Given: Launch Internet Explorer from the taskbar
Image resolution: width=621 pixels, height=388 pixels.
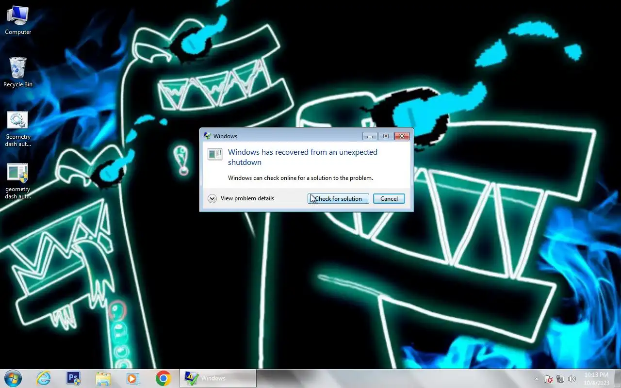Looking at the screenshot, I should tap(44, 378).
